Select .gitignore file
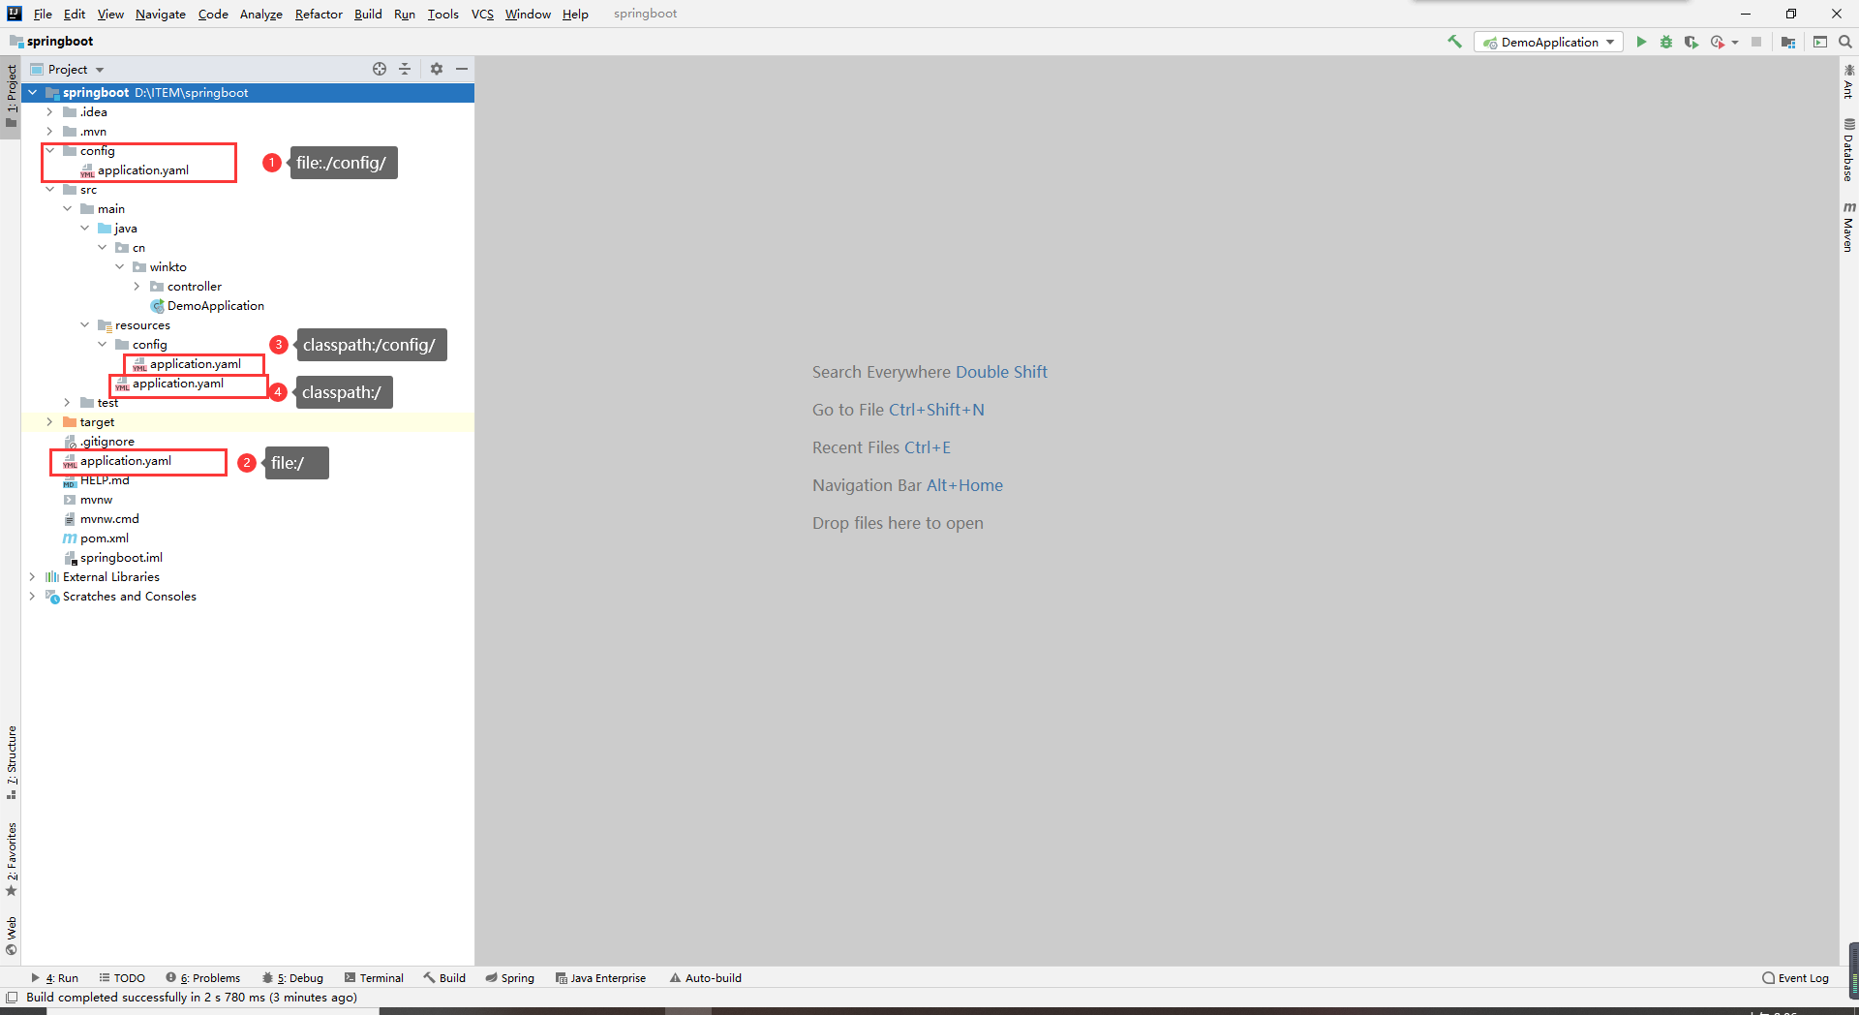This screenshot has width=1859, height=1015. (107, 442)
